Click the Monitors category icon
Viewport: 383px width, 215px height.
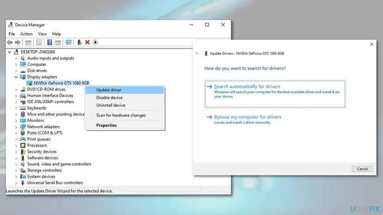click(23, 120)
